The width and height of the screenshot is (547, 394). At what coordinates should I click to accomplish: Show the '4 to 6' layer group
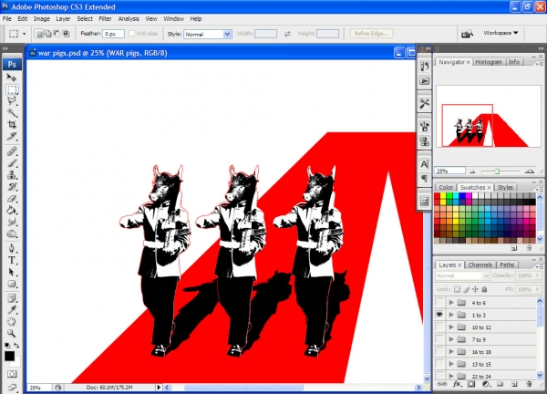(x=439, y=303)
